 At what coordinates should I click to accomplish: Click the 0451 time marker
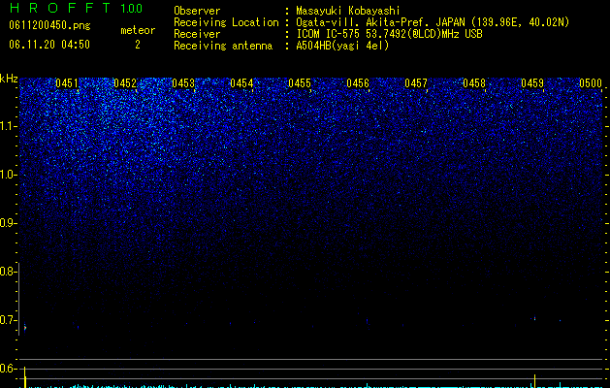click(x=67, y=83)
